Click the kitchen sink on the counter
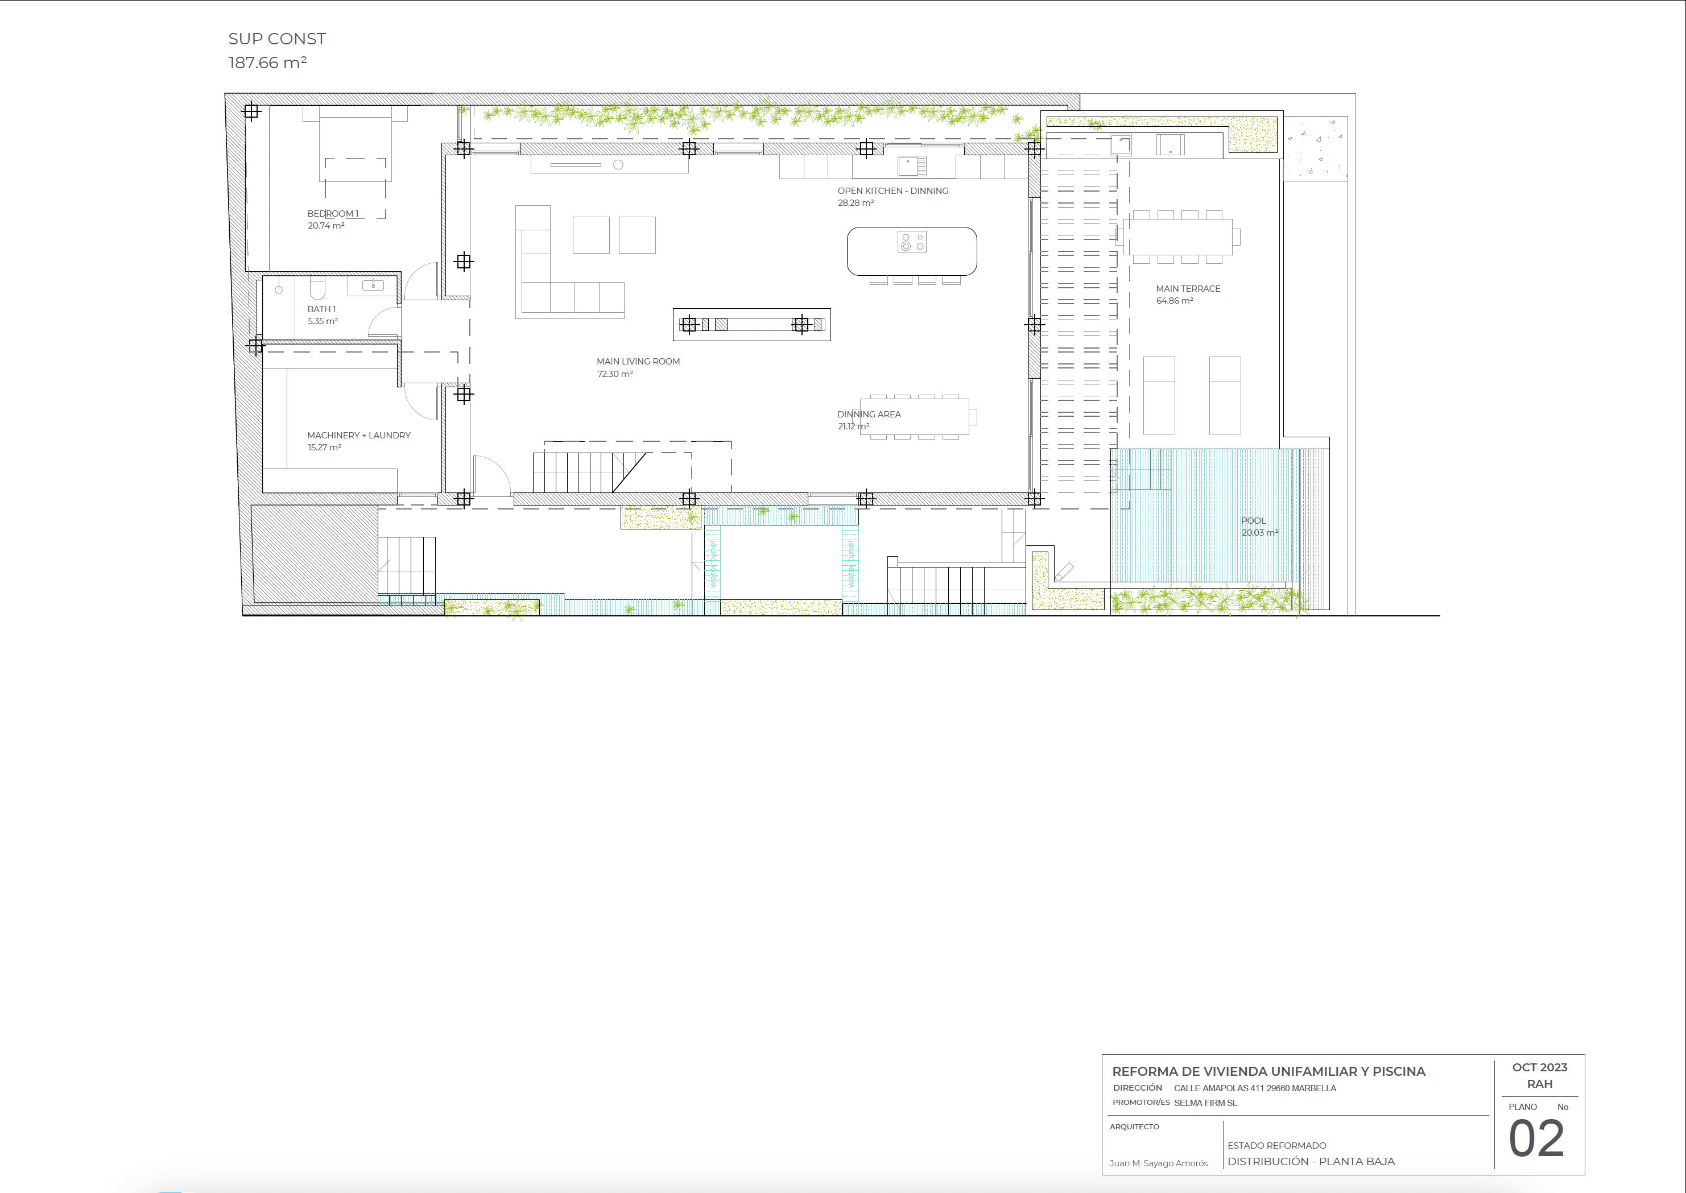Viewport: 1686px width, 1193px height. [912, 166]
